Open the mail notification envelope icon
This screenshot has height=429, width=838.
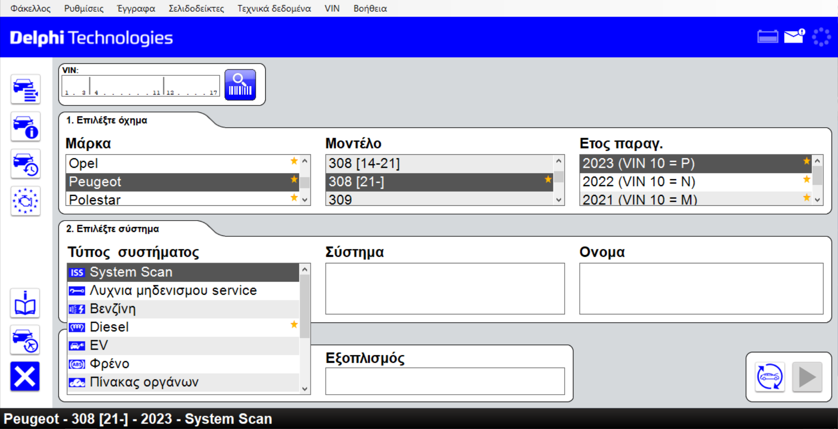click(794, 36)
